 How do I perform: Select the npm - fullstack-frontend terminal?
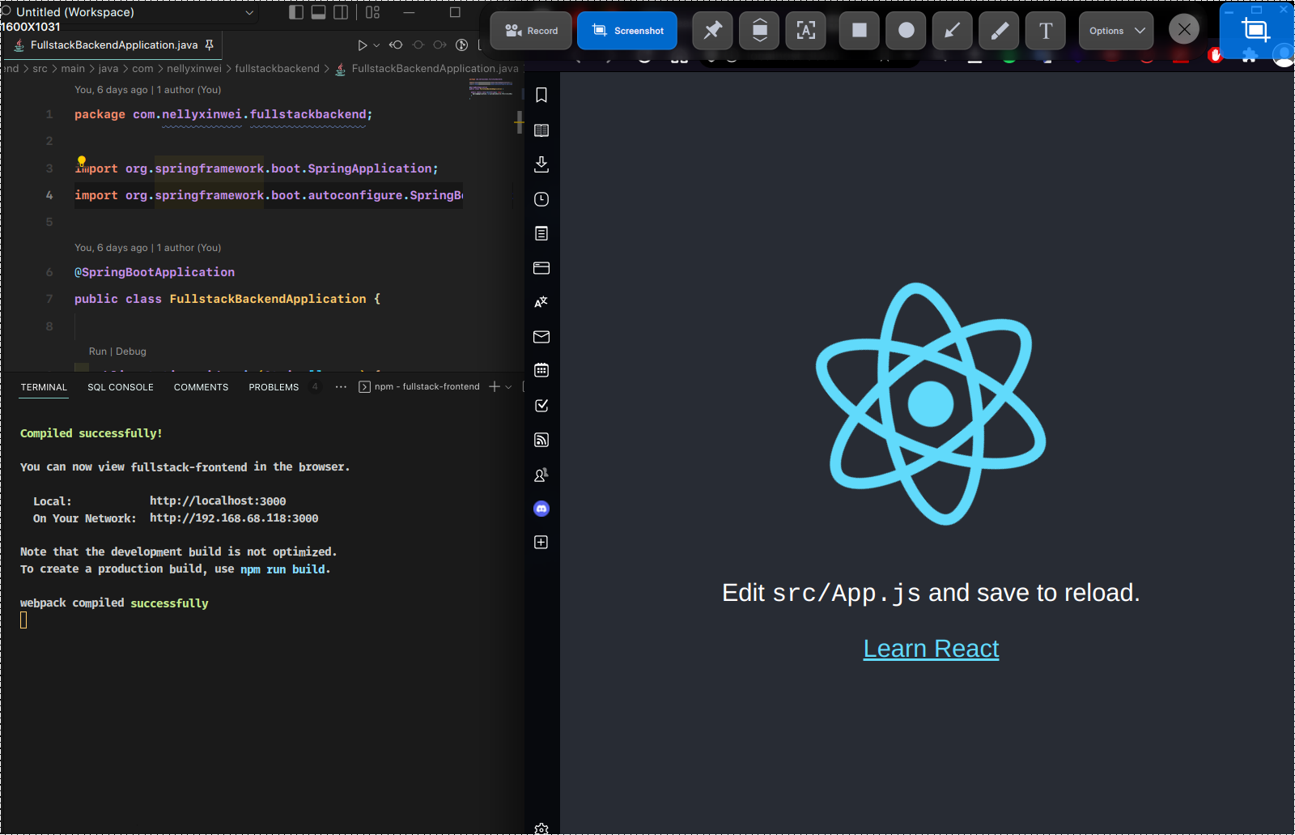tap(420, 387)
